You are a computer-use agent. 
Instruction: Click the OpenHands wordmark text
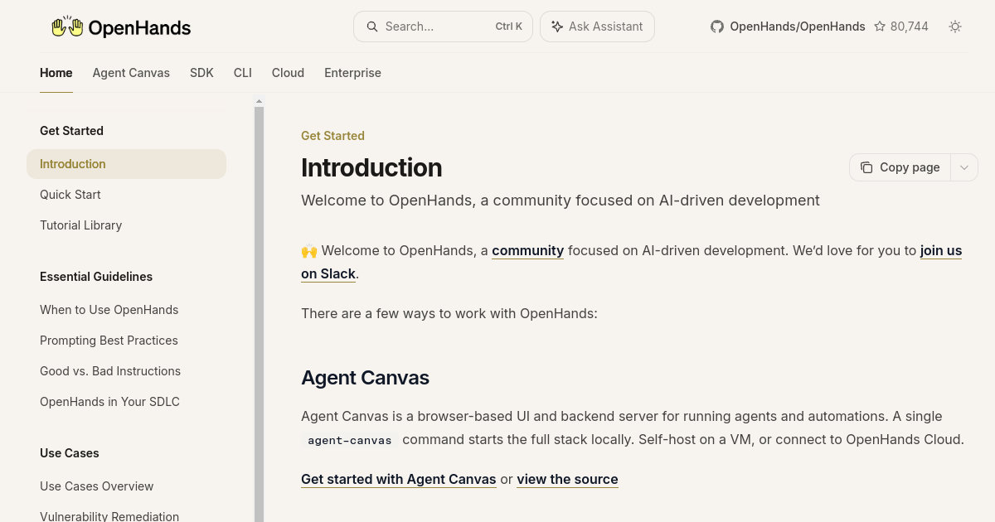click(x=139, y=28)
